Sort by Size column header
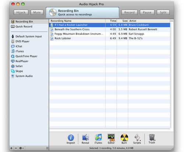Screen dimensions: 184x152 [123, 21]
